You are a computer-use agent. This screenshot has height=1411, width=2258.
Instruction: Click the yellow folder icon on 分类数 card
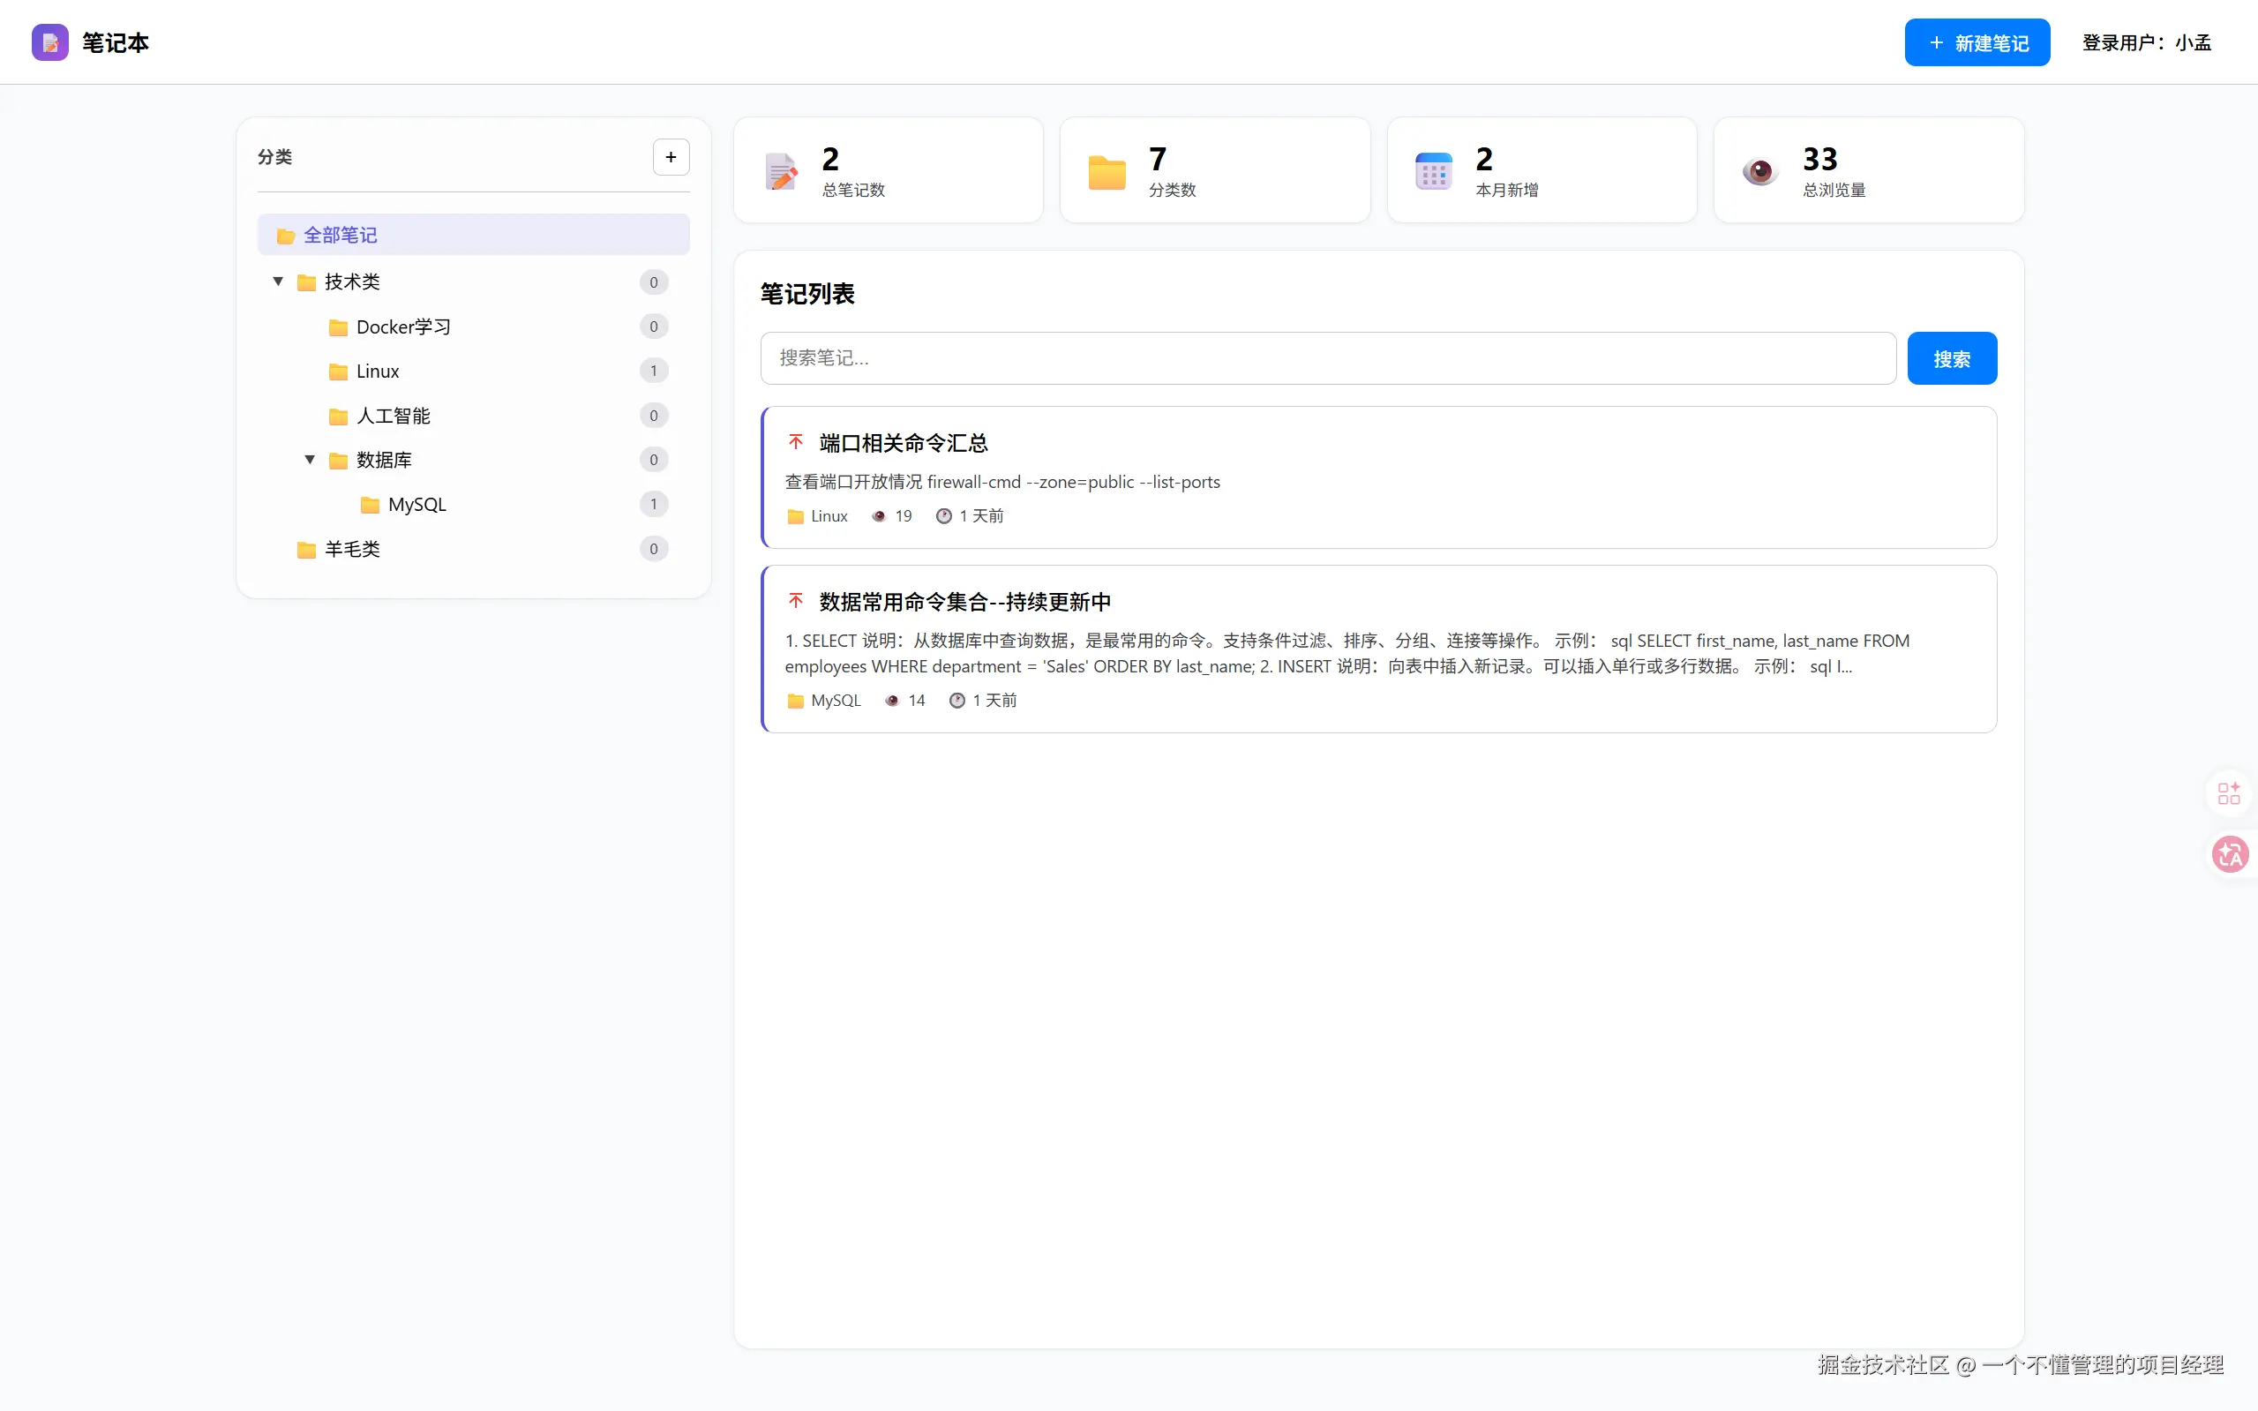click(x=1106, y=173)
